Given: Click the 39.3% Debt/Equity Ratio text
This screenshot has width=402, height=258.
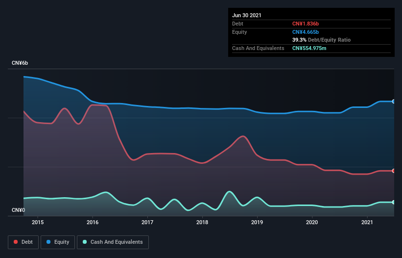Looking at the screenshot, I should click(321, 40).
